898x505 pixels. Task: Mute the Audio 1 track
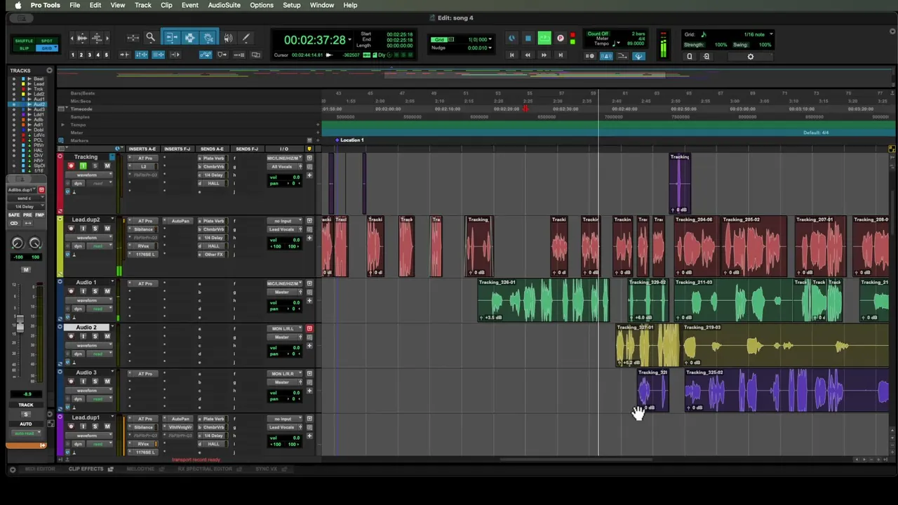pyautogui.click(x=107, y=292)
